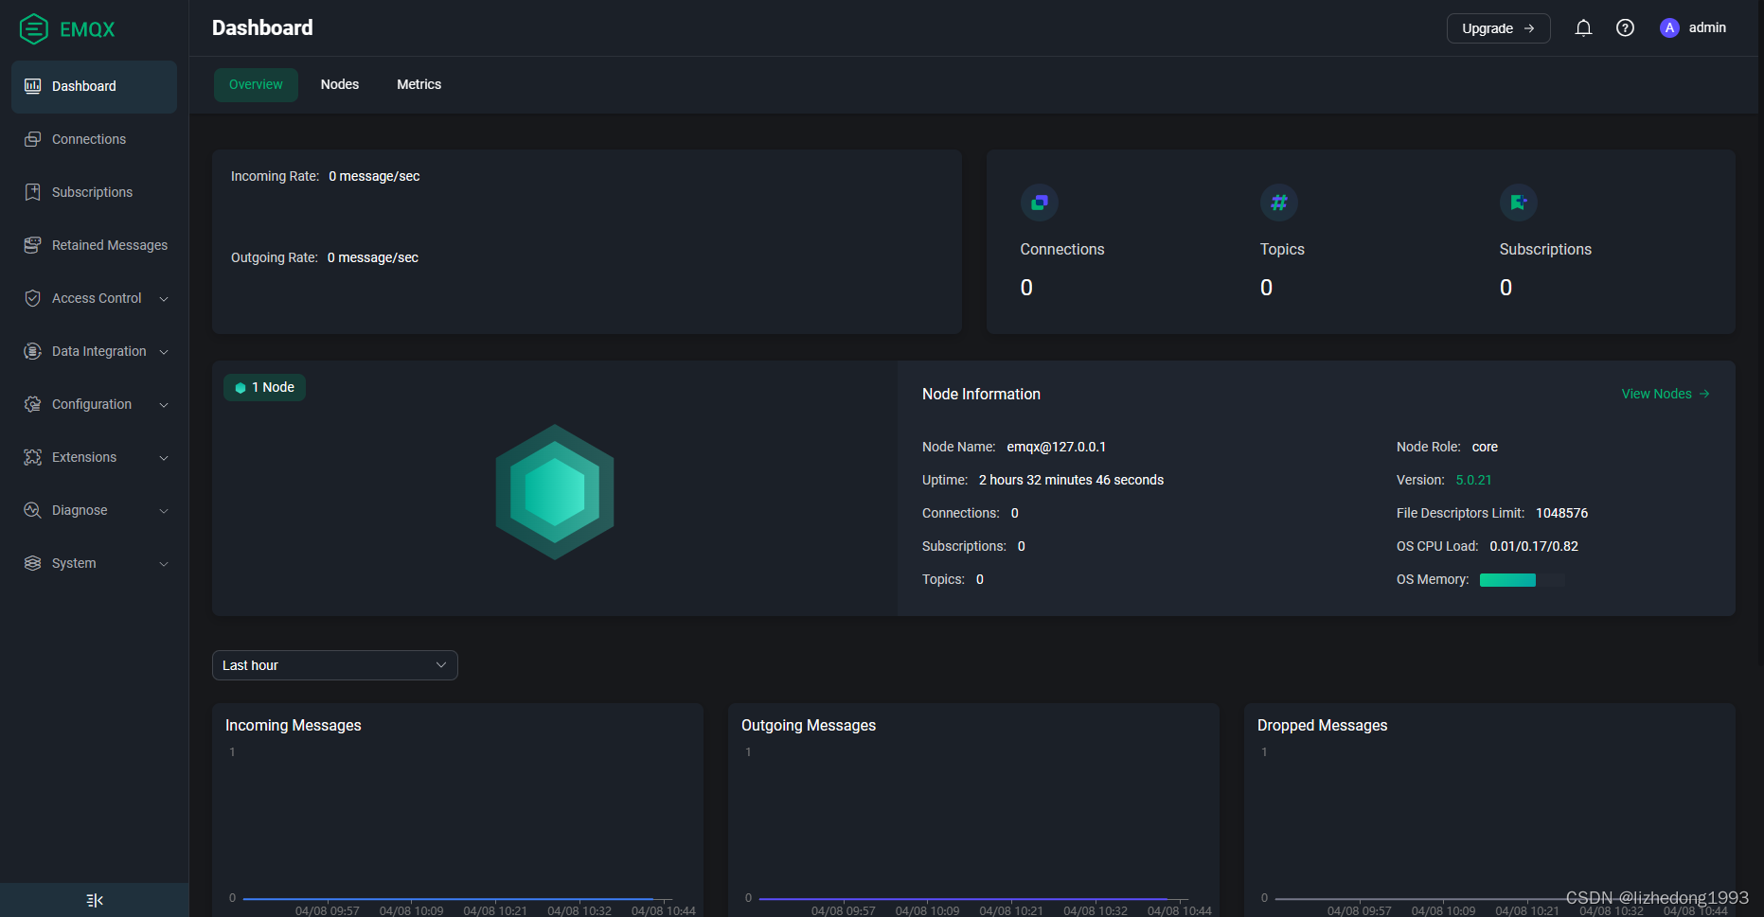Viewport: 1764px width, 917px height.
Task: Expand the Data Integration chevron
Action: tap(164, 352)
